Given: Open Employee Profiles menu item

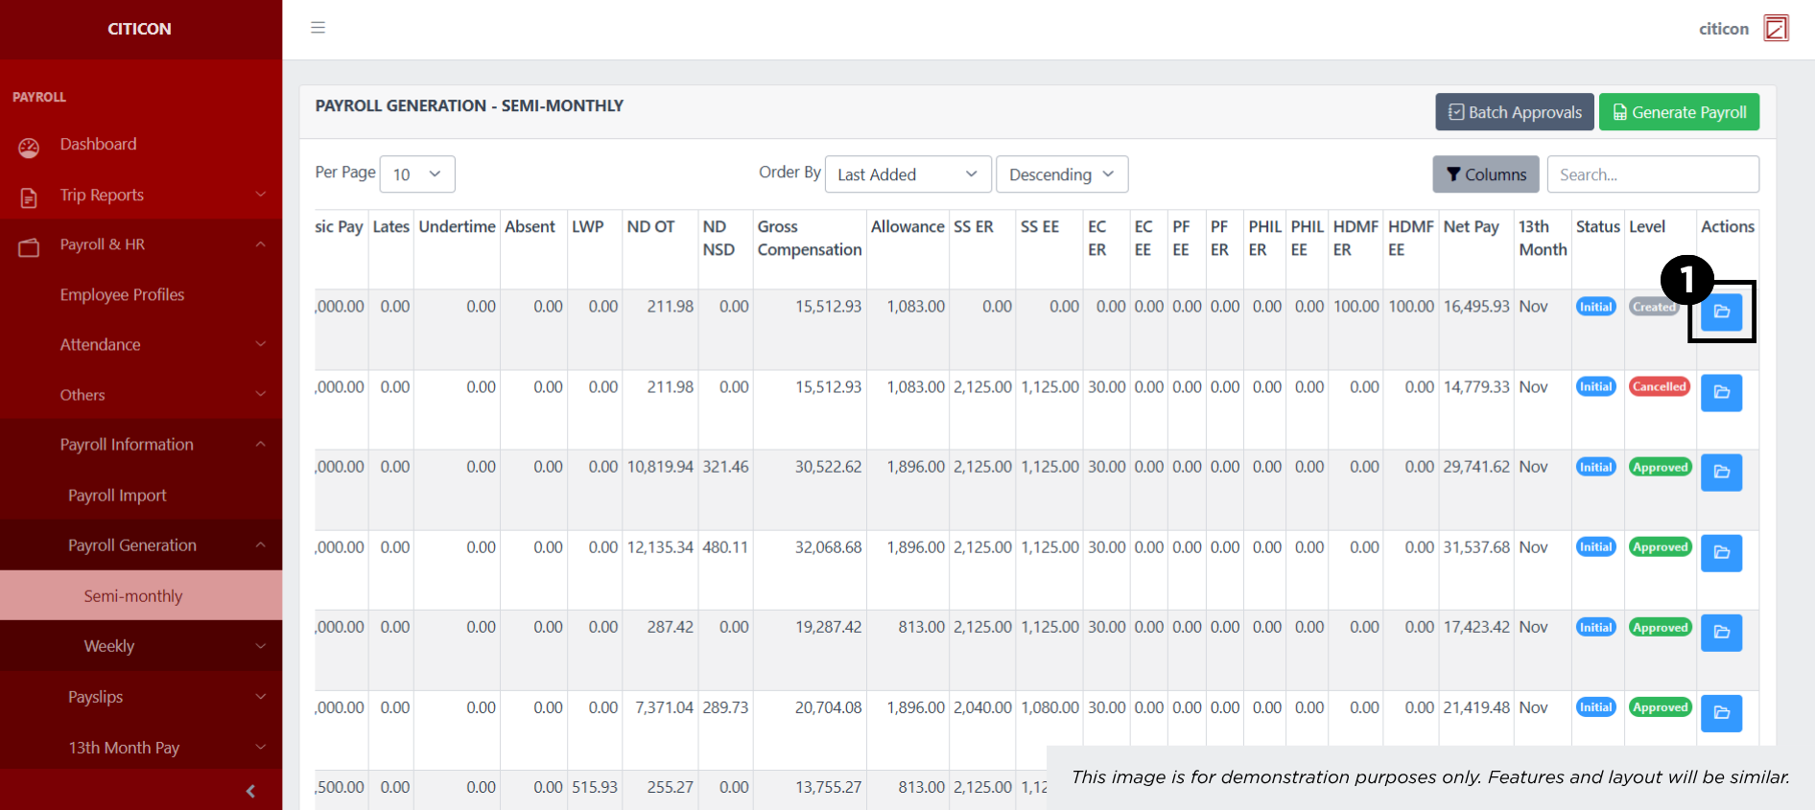Looking at the screenshot, I should click(x=122, y=294).
